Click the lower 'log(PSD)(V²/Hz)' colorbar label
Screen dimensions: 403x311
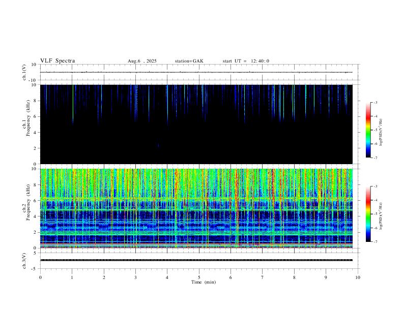(381, 216)
